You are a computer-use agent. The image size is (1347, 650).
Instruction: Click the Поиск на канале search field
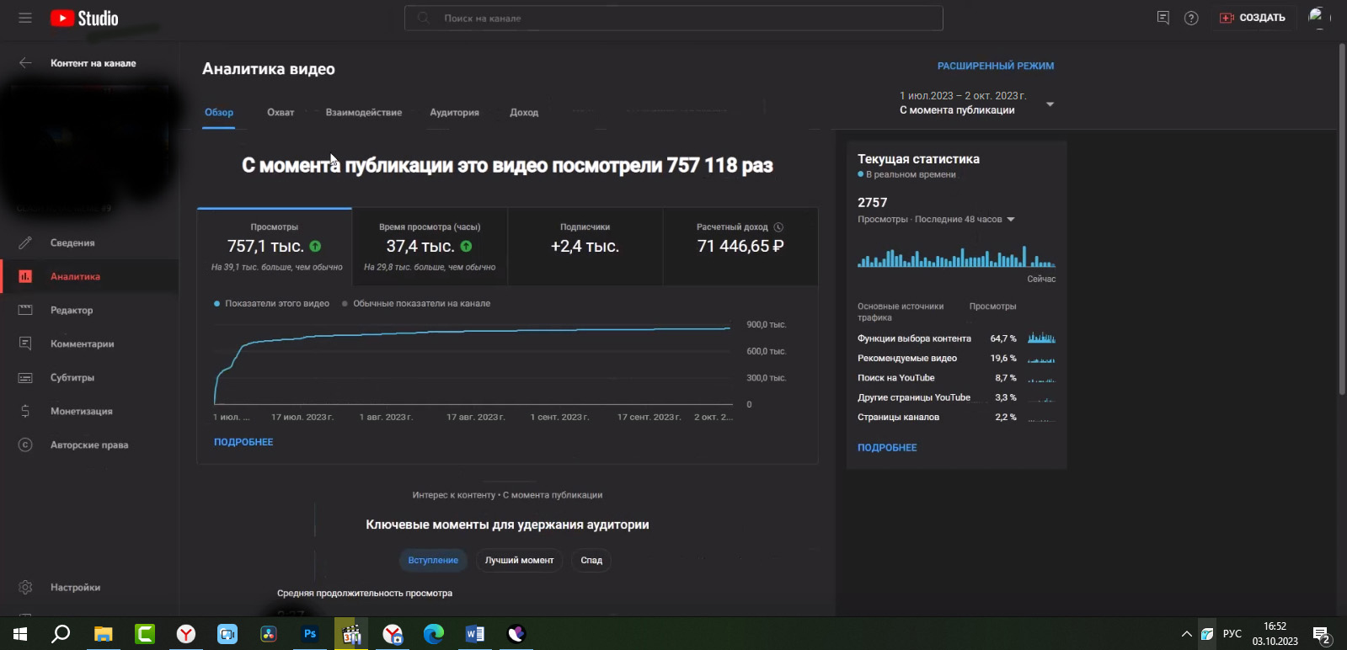coord(674,18)
